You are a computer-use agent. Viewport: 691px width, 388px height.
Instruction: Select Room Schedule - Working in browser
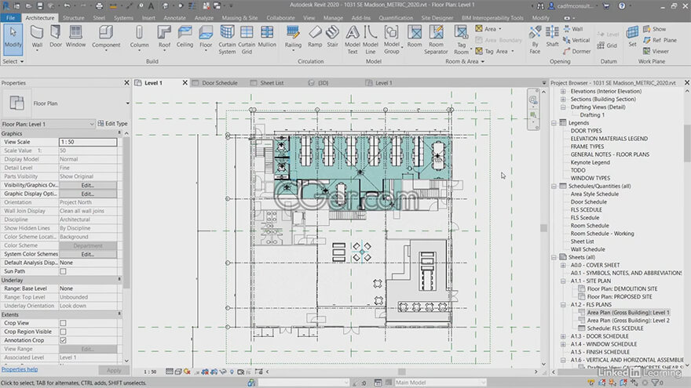pyautogui.click(x=602, y=234)
